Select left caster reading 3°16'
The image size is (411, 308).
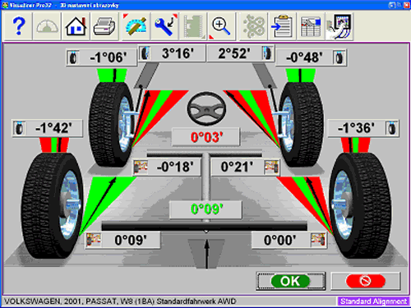click(x=178, y=53)
